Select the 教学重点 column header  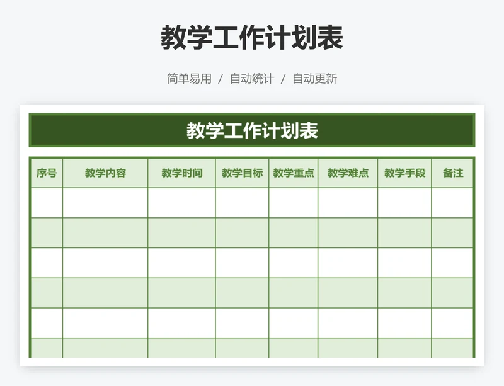point(294,173)
